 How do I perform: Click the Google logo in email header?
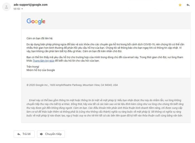36,21
